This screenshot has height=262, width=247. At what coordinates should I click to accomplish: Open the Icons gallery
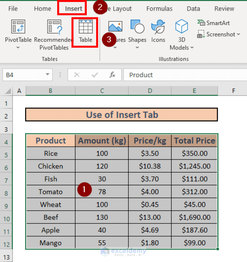tap(158, 31)
